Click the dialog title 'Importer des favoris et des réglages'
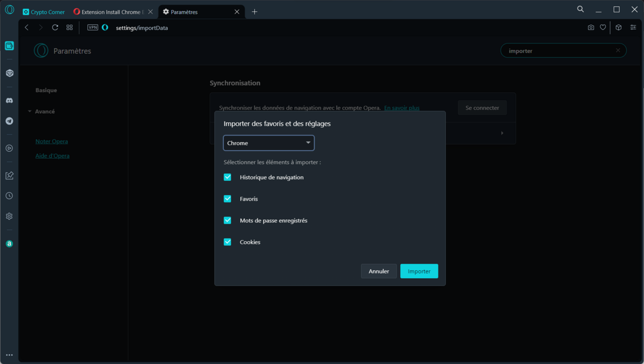Viewport: 644px width, 364px height. coord(277,124)
